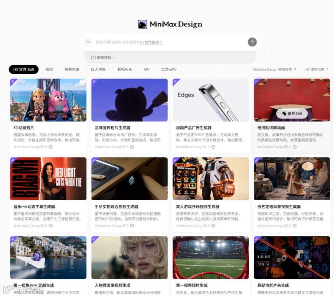Viewport: 334px width, 296px height.
Task: Open the H3 使用指南 link
Action: pyautogui.click(x=317, y=70)
